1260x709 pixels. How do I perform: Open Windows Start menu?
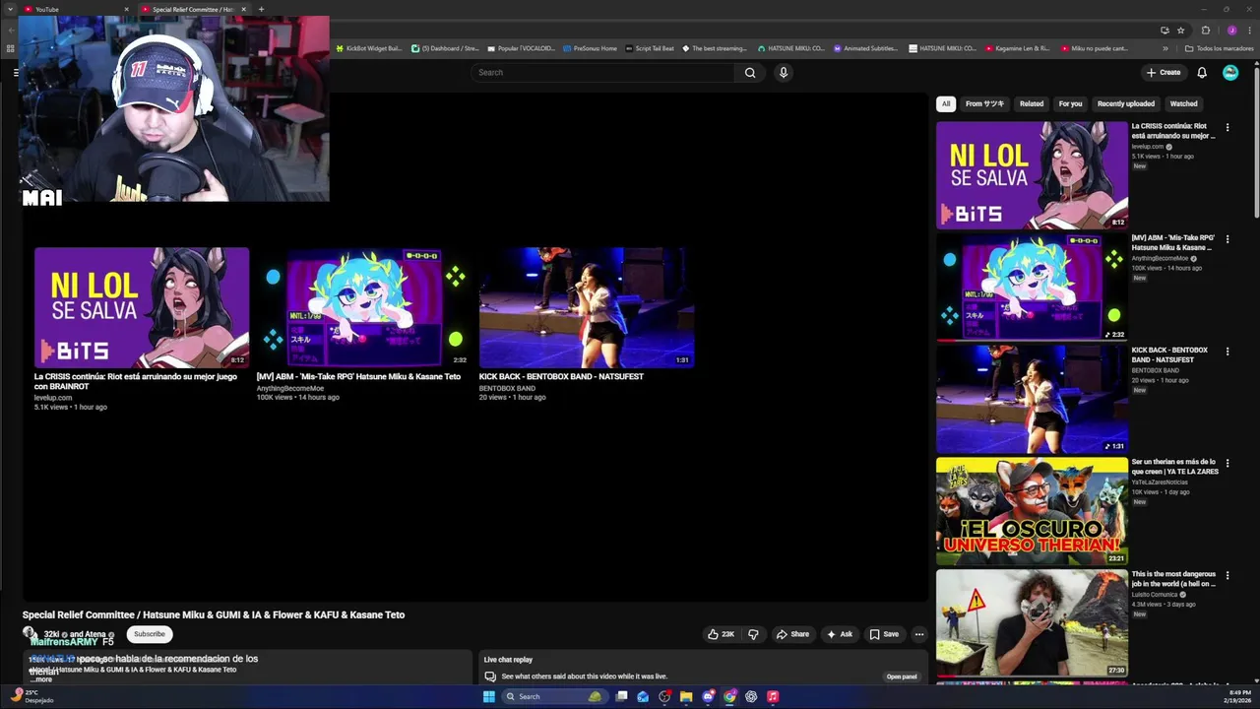(x=489, y=696)
